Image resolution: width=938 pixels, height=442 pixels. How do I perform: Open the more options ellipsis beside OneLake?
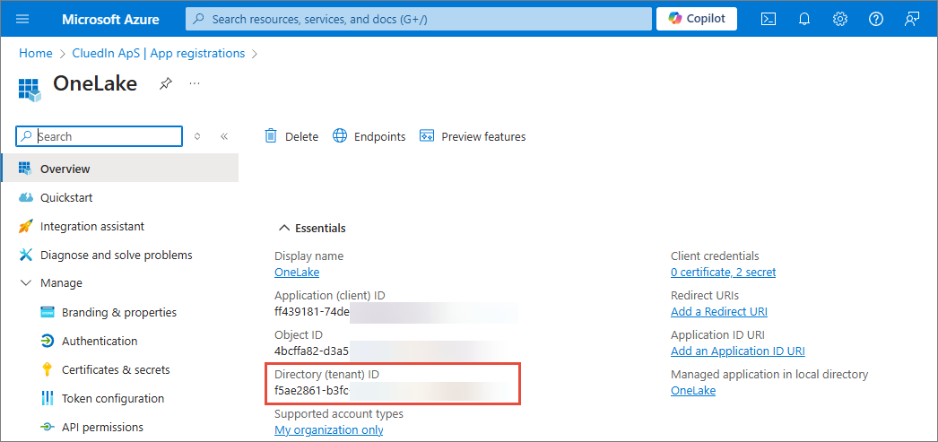(195, 83)
